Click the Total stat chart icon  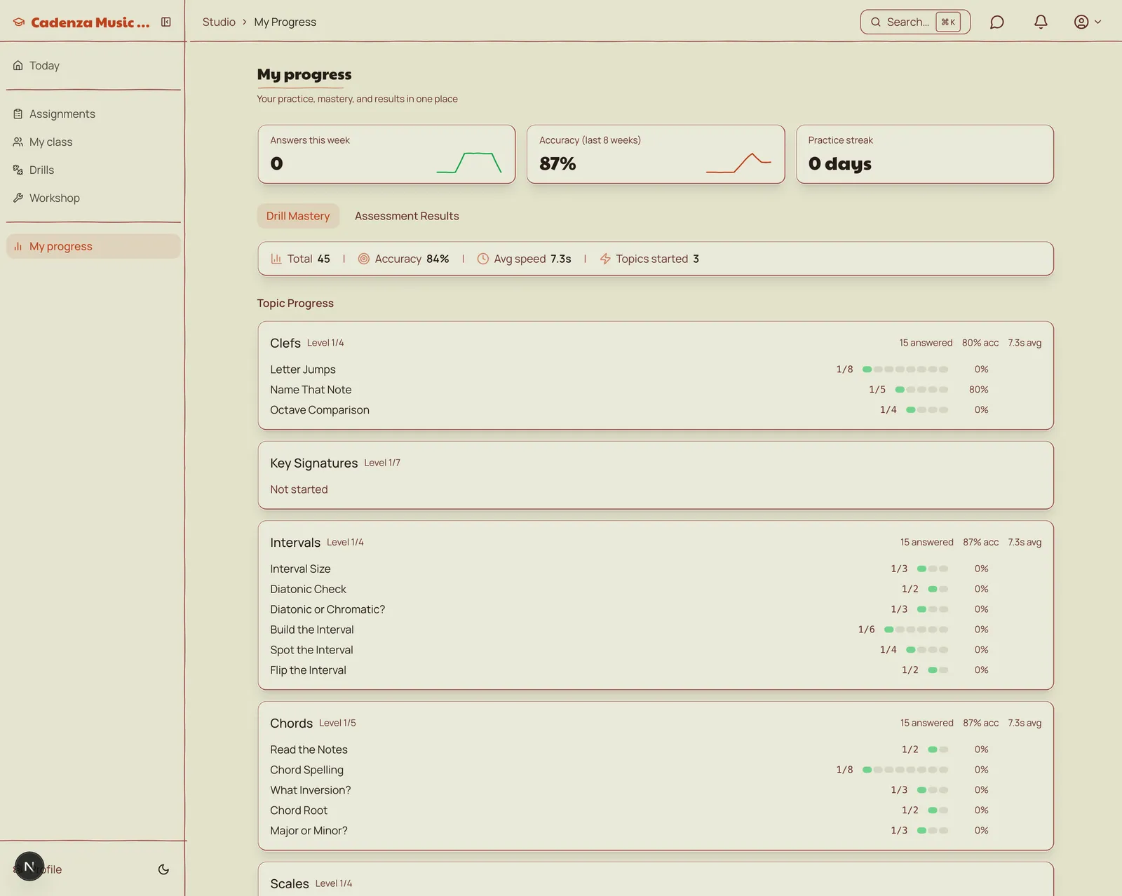pos(276,259)
